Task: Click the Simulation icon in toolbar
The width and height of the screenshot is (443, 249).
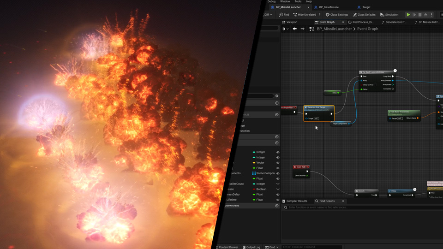Action: pyautogui.click(x=382, y=15)
